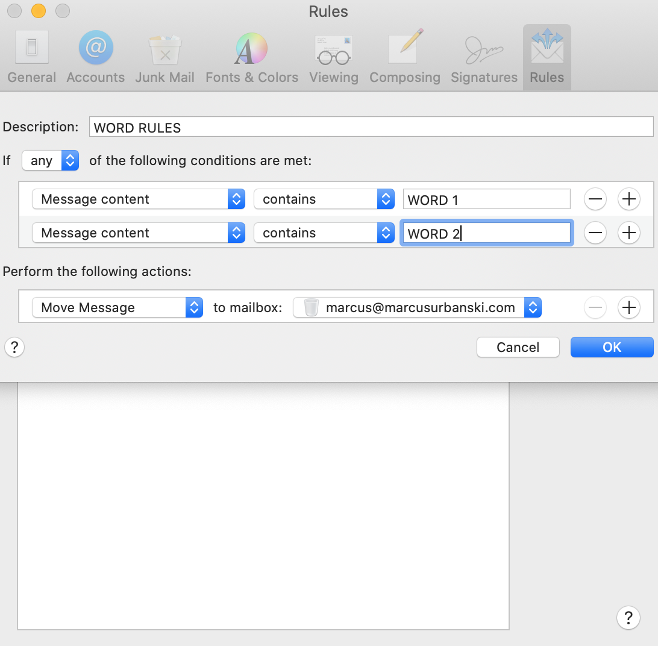Viewport: 658px width, 646px height.
Task: Open help in the Rules window background
Action: click(628, 618)
